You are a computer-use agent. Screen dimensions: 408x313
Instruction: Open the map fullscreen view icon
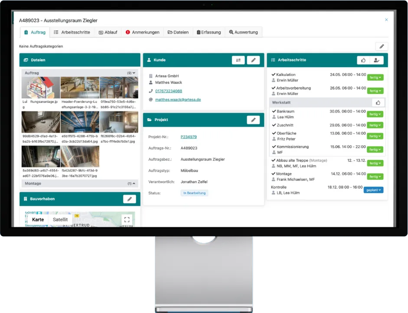126,220
